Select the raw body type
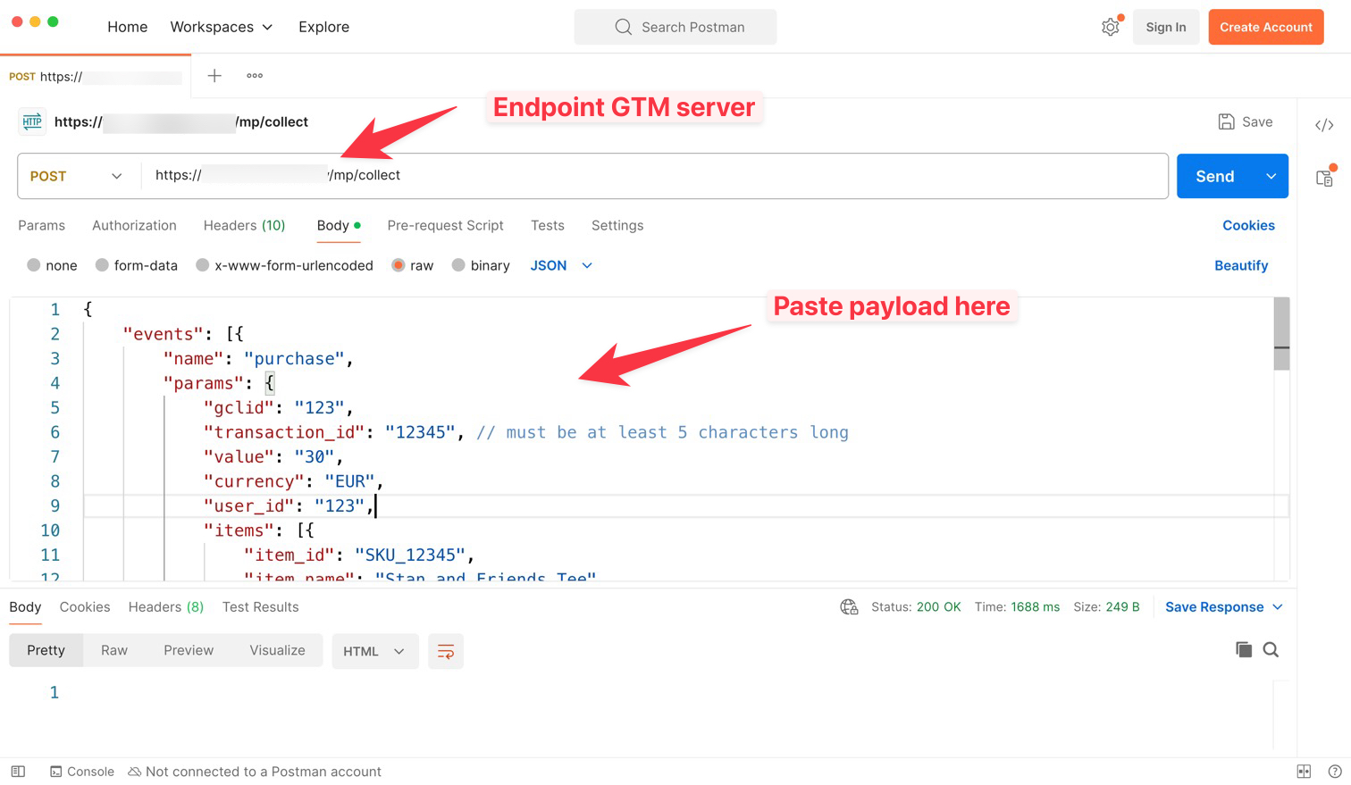This screenshot has width=1351, height=785. pos(399,265)
